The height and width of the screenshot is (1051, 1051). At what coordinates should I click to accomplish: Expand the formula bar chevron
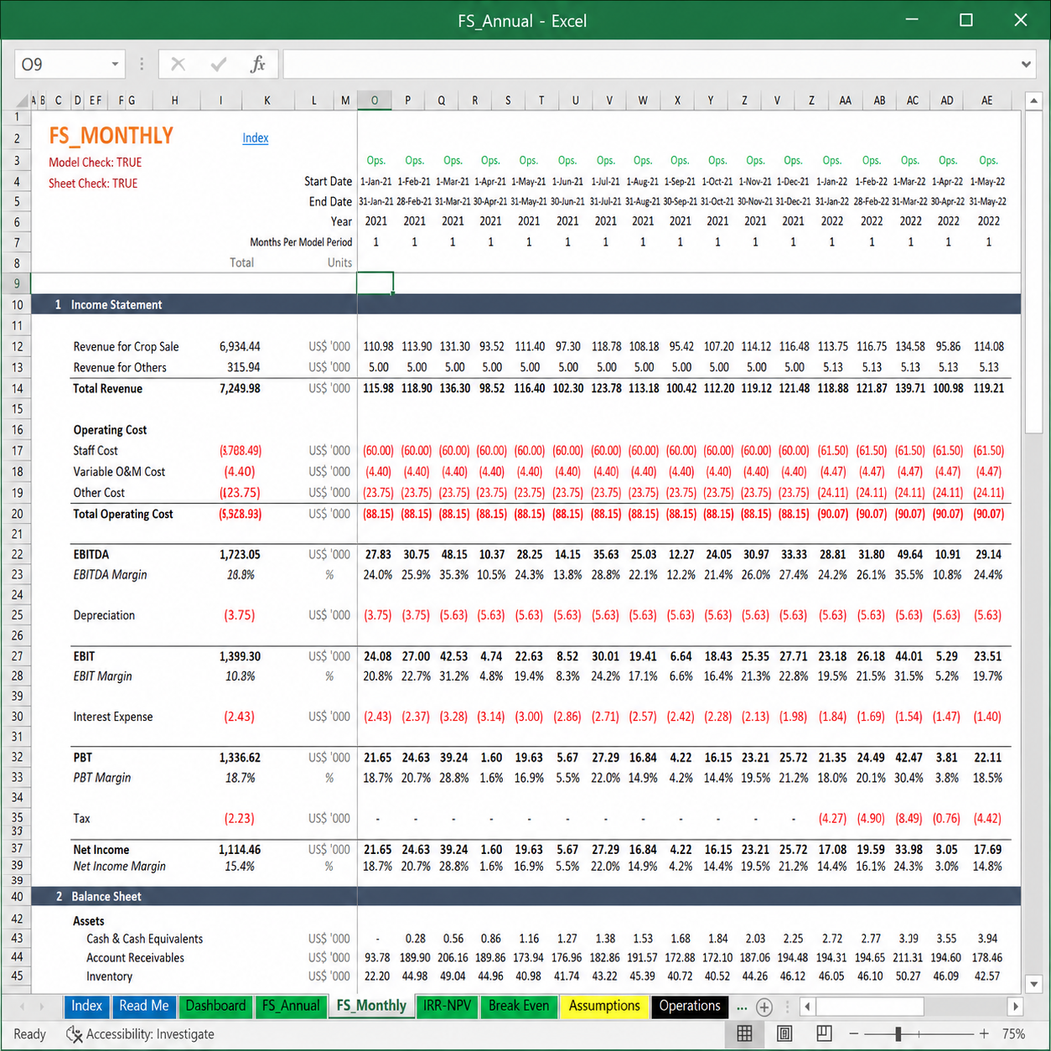[x=1026, y=65]
